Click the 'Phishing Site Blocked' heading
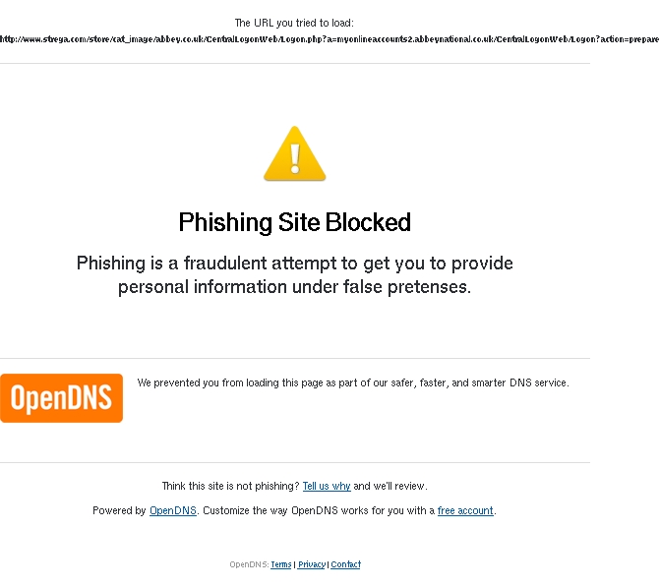The height and width of the screenshot is (588, 660). pyautogui.click(x=295, y=222)
